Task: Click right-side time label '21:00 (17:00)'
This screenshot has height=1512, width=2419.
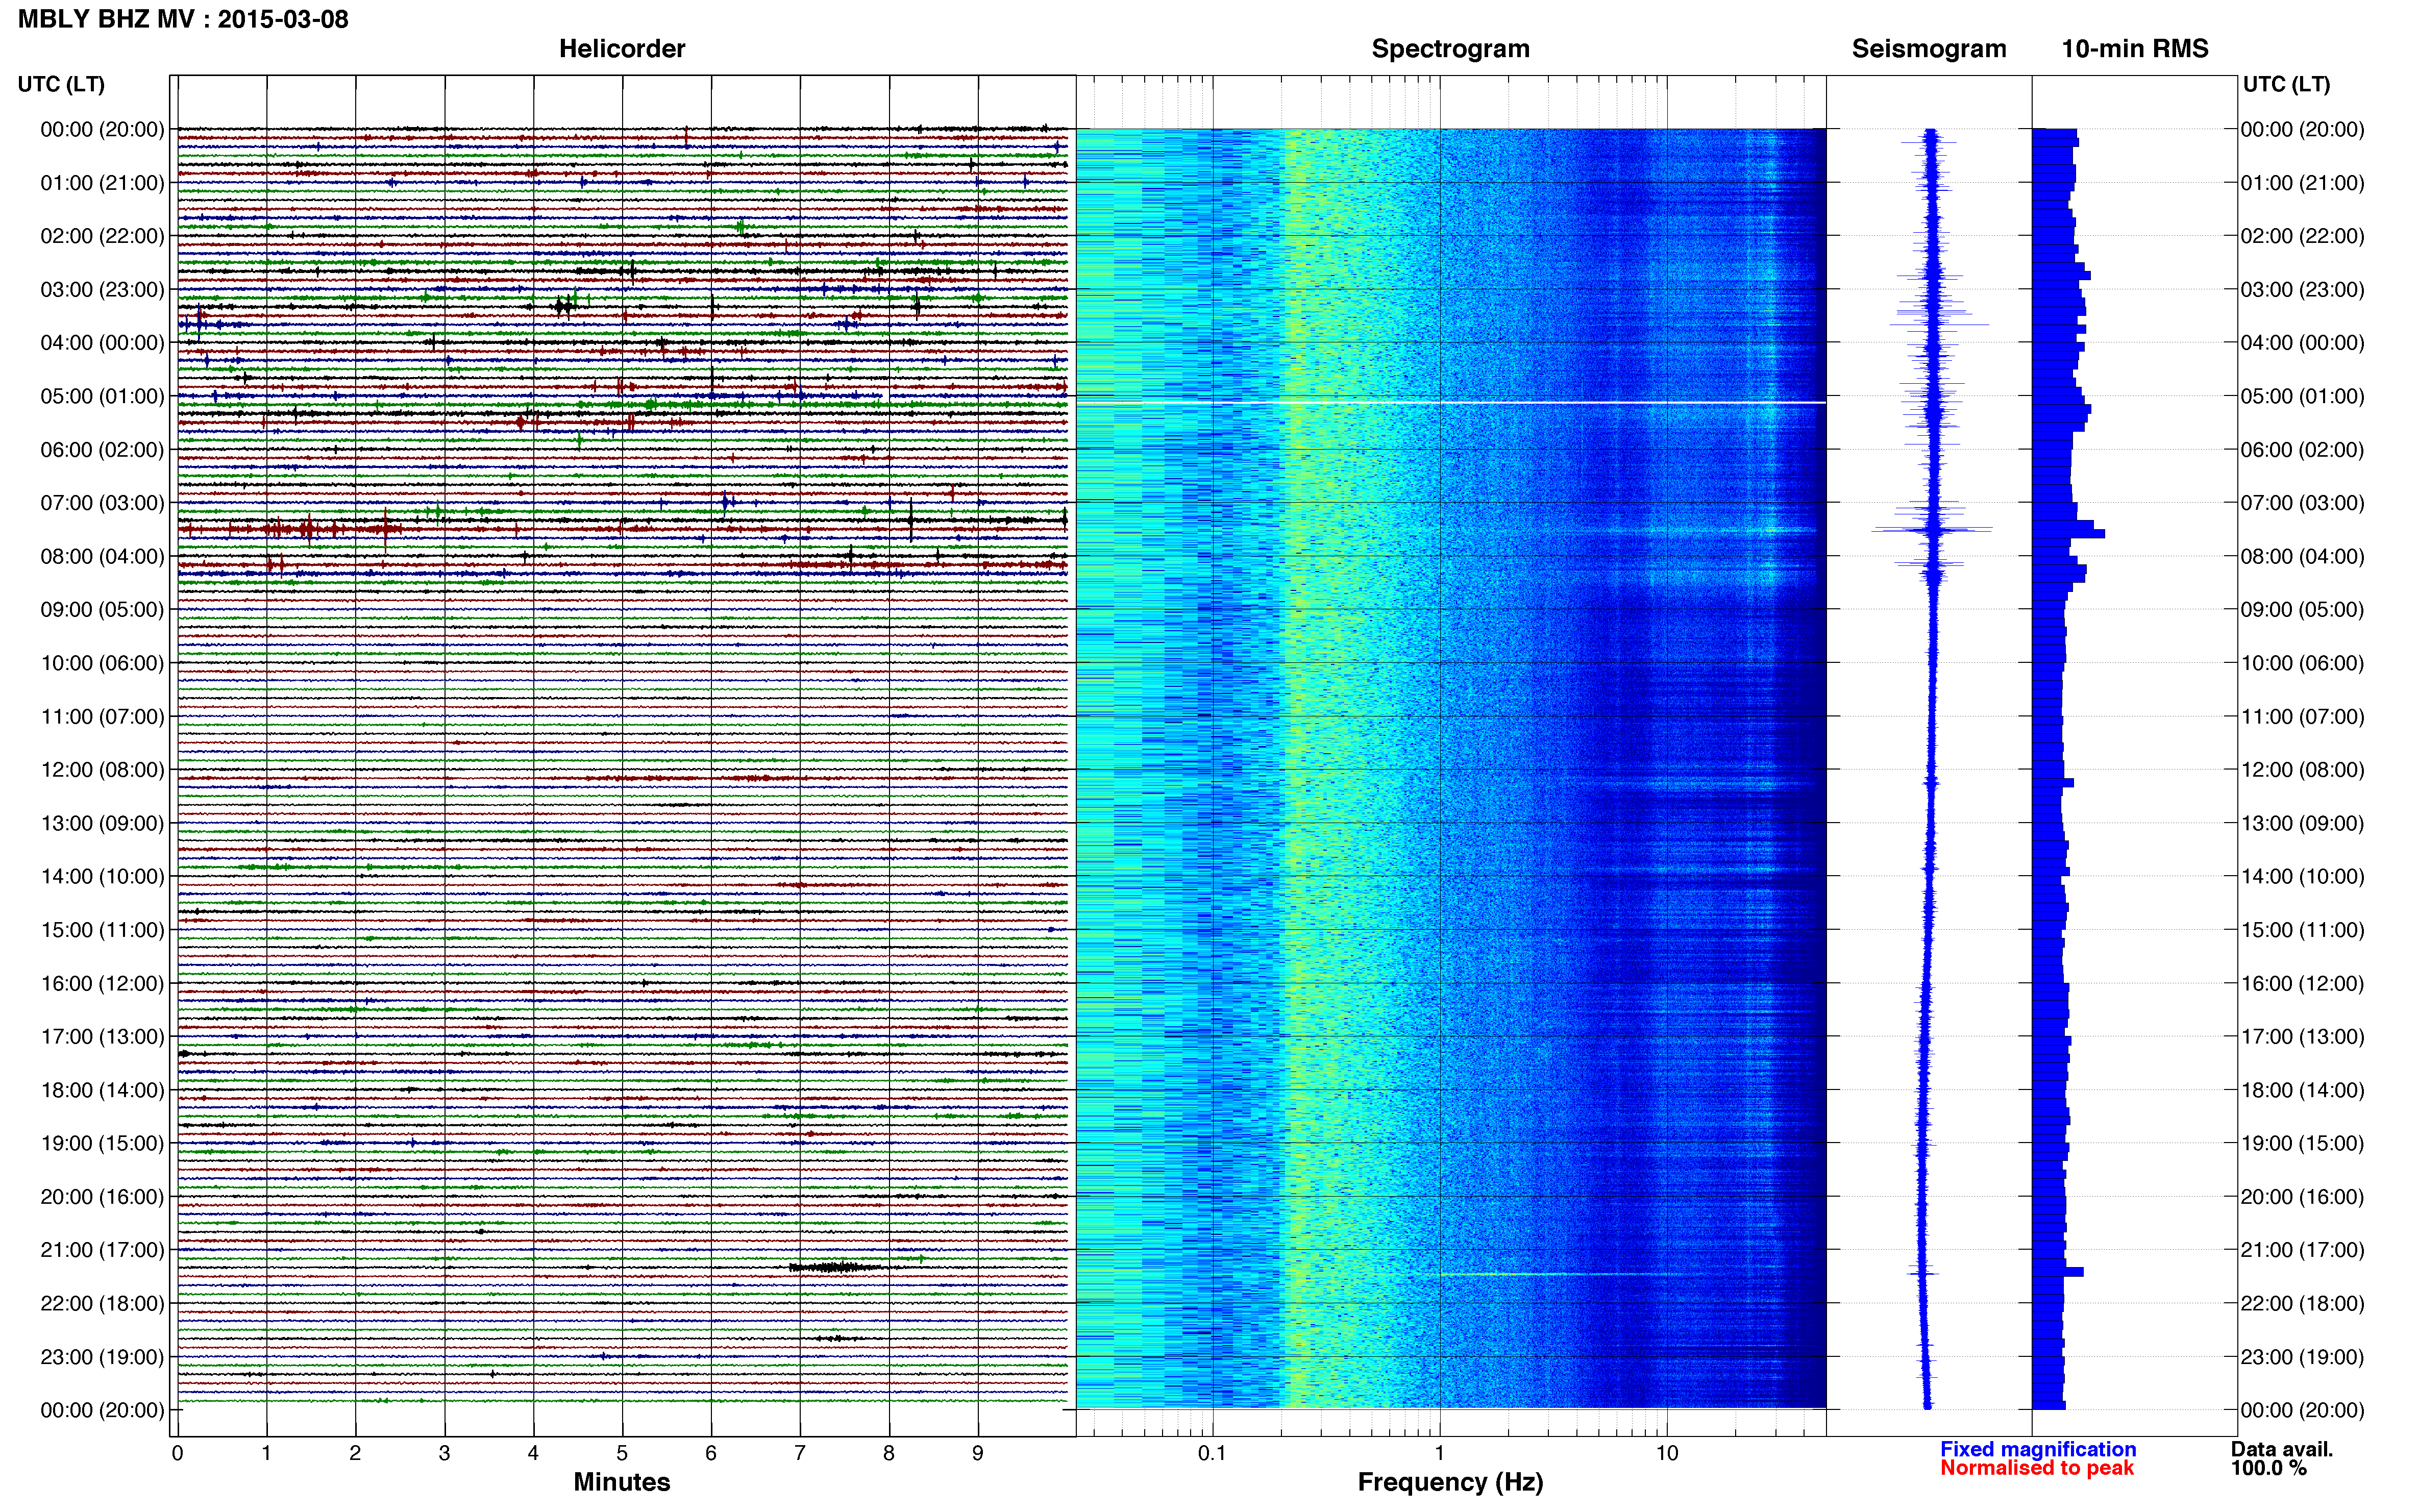Action: click(2302, 1250)
